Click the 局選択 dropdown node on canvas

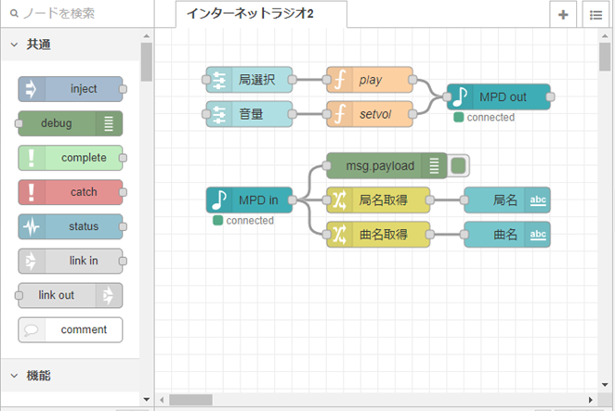(x=249, y=80)
